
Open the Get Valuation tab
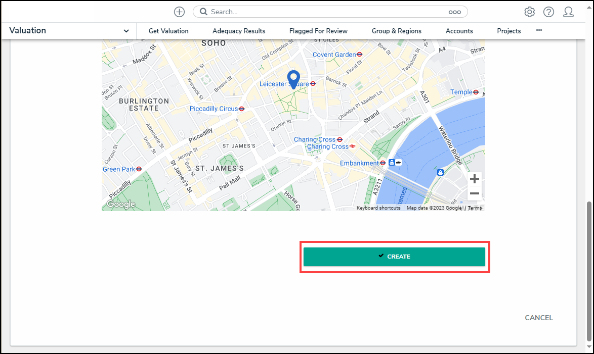point(168,31)
